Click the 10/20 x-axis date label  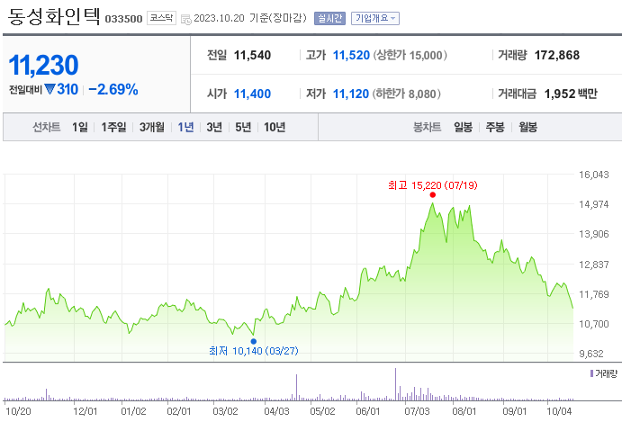(18, 411)
